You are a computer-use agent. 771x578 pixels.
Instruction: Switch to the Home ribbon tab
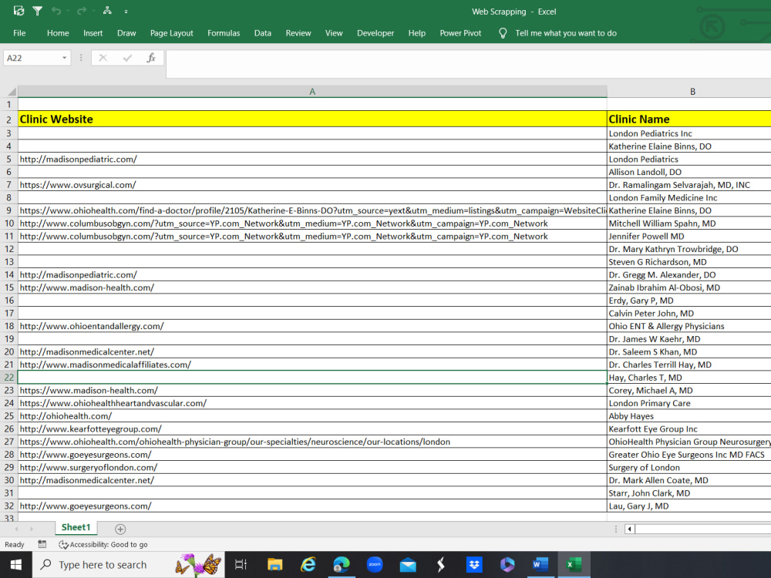pyautogui.click(x=58, y=33)
